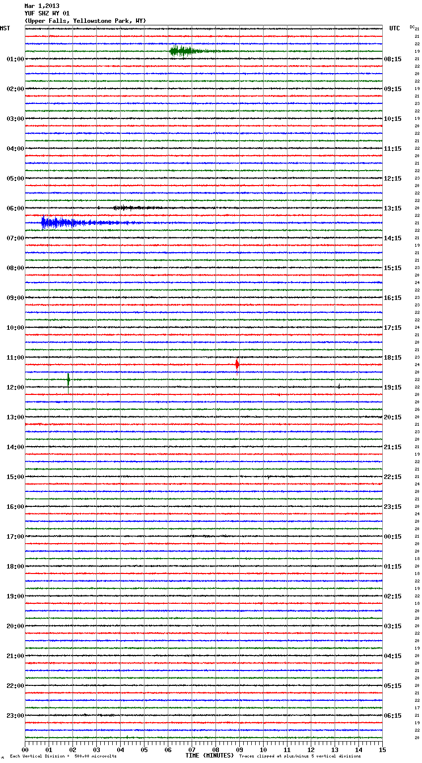Click the 13:15 UTC time label
Viewport: 422px width, 763px height.
[393, 208]
